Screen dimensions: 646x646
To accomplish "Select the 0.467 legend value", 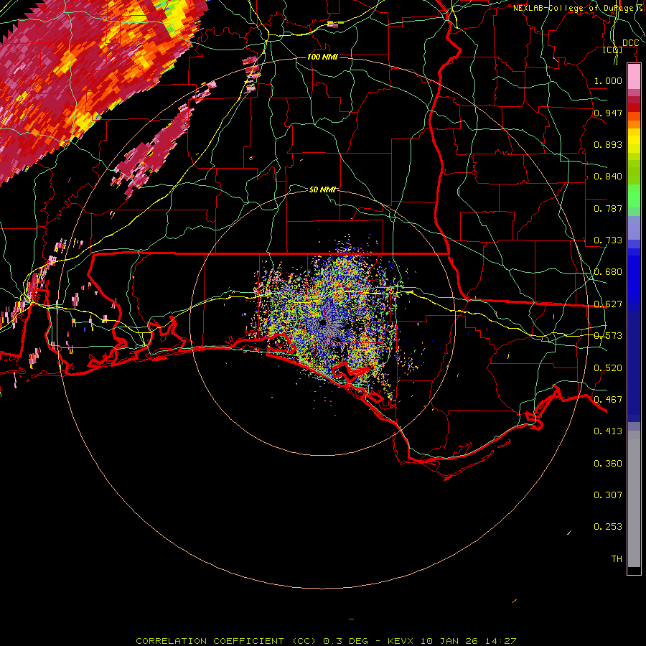I will coord(608,400).
